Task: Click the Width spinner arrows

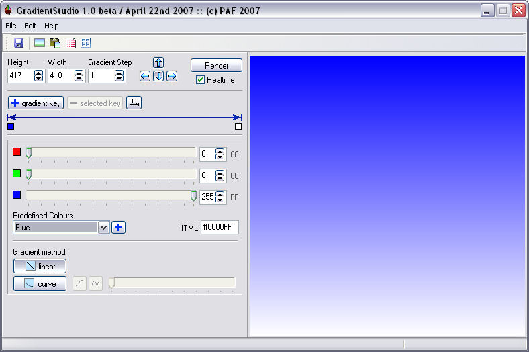Action: coord(79,75)
